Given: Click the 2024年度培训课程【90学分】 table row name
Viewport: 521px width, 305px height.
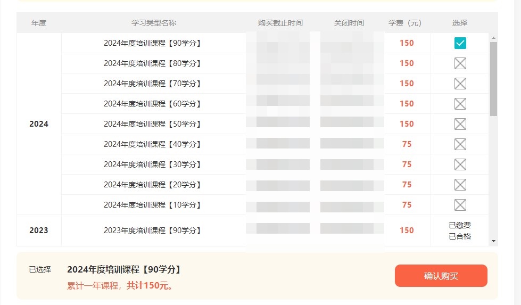Looking at the screenshot, I should click(153, 43).
